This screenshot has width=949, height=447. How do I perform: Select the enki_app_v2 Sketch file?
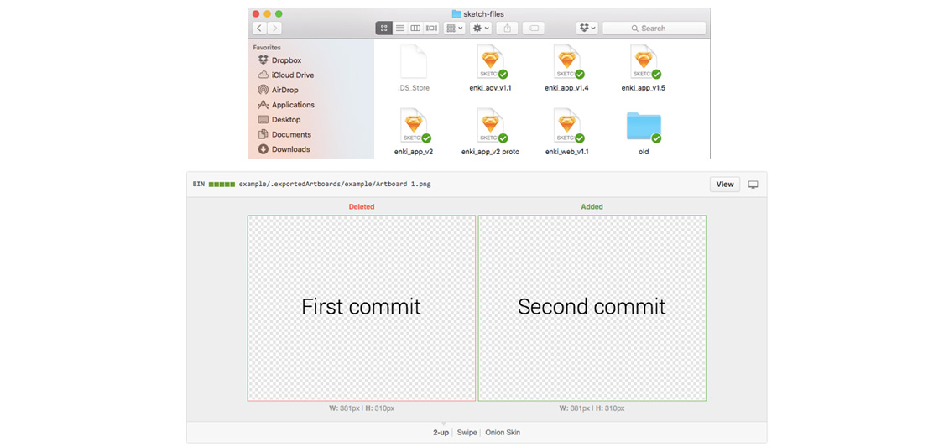[x=414, y=125]
